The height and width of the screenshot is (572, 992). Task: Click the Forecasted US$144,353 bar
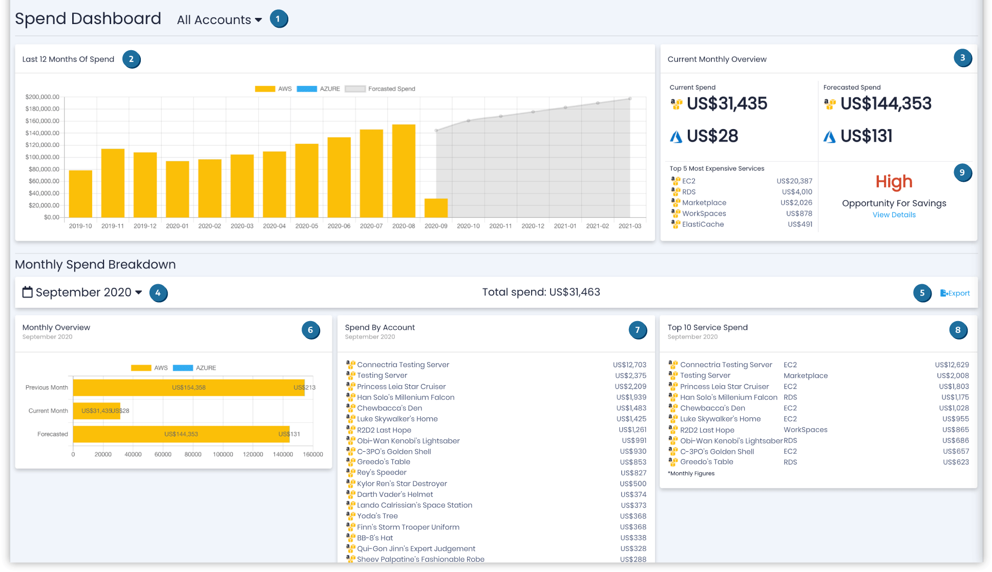[x=181, y=434]
